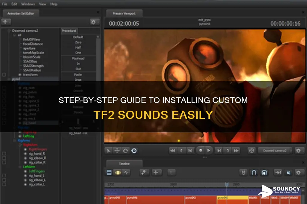Click the camera aperture icon in viewport bar
The height and width of the screenshot is (204, 307).
[252, 151]
